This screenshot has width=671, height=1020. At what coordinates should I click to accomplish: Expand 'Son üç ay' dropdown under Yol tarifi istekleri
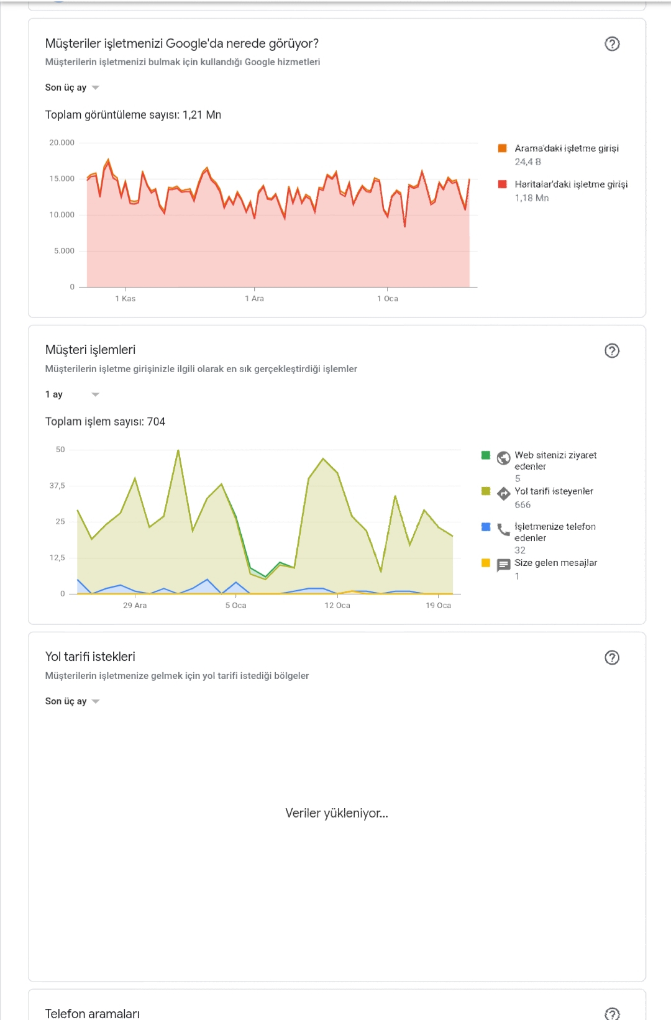click(x=72, y=701)
